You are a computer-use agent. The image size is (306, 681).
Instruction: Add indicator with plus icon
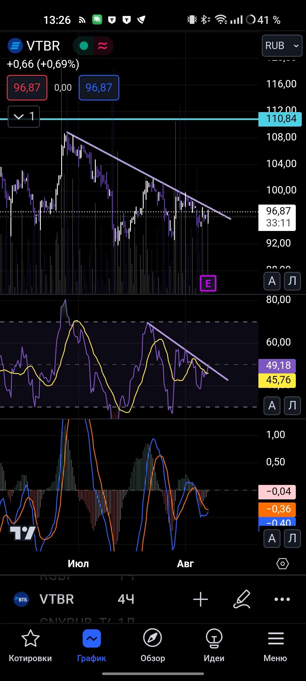pos(201,599)
